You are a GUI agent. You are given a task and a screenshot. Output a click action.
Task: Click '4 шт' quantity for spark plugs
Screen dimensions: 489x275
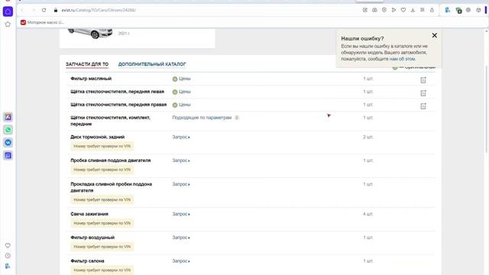(368, 214)
